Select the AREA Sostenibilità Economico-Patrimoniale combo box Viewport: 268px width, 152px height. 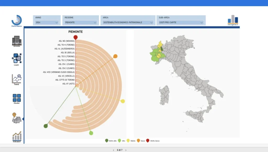[128, 22]
